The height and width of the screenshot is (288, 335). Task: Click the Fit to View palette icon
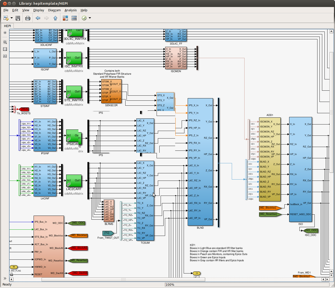click(x=5, y=49)
